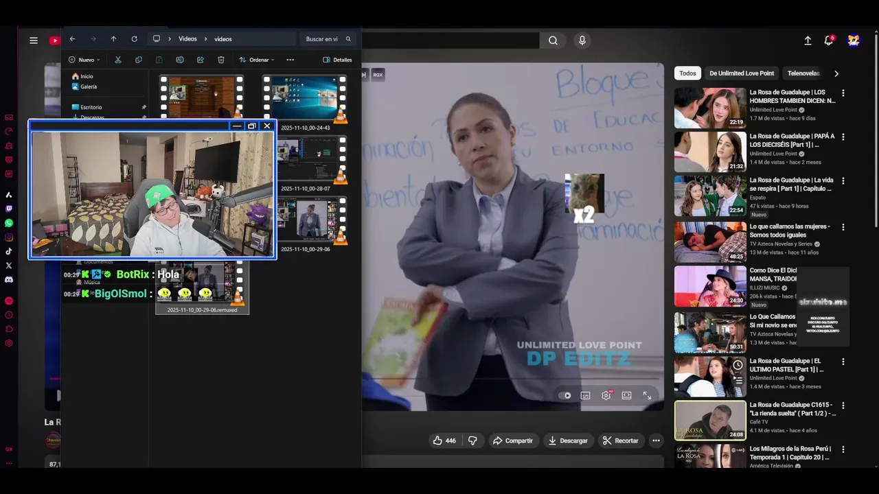Open TikTok in the browser sidebar
Screen dimensions: 879x494
tap(9, 251)
